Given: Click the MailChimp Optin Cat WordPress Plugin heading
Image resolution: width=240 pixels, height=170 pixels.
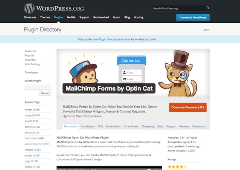Looking at the screenshot, I should pyautogui.click(x=82, y=137).
